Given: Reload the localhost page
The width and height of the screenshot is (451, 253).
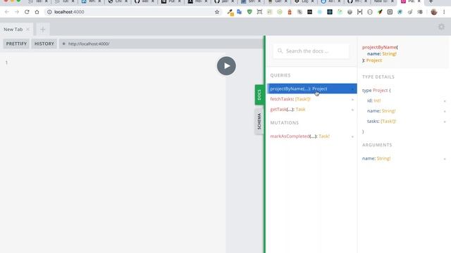Looking at the screenshot, I should [27, 12].
